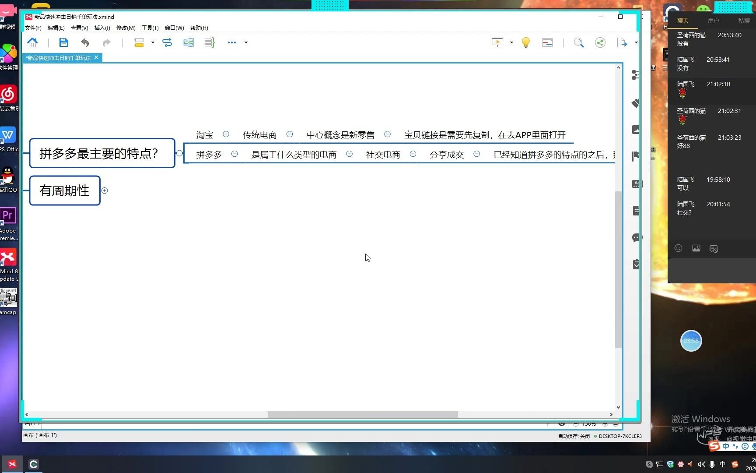
Task: Collapse the 是属于什么类型的电商 subtopic
Action: [x=349, y=154]
